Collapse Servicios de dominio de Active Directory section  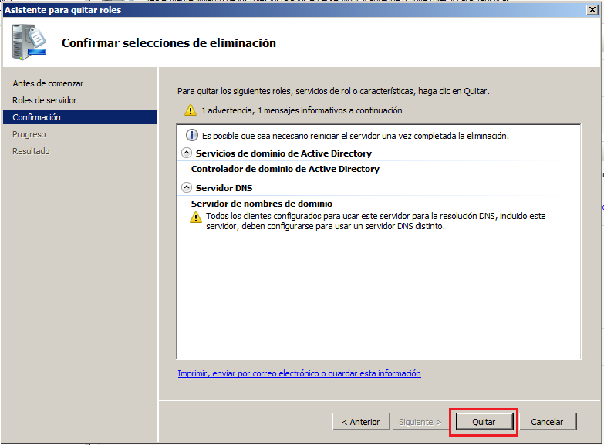pyautogui.click(x=186, y=153)
